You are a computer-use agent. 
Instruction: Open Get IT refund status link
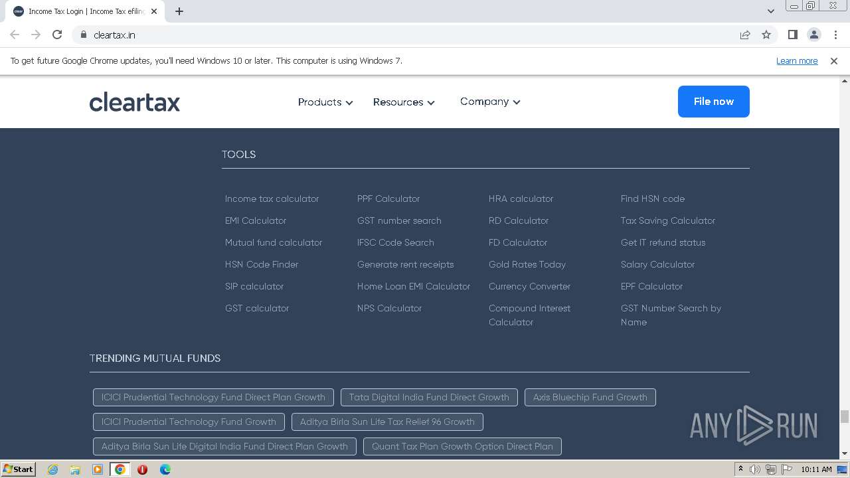pos(663,242)
